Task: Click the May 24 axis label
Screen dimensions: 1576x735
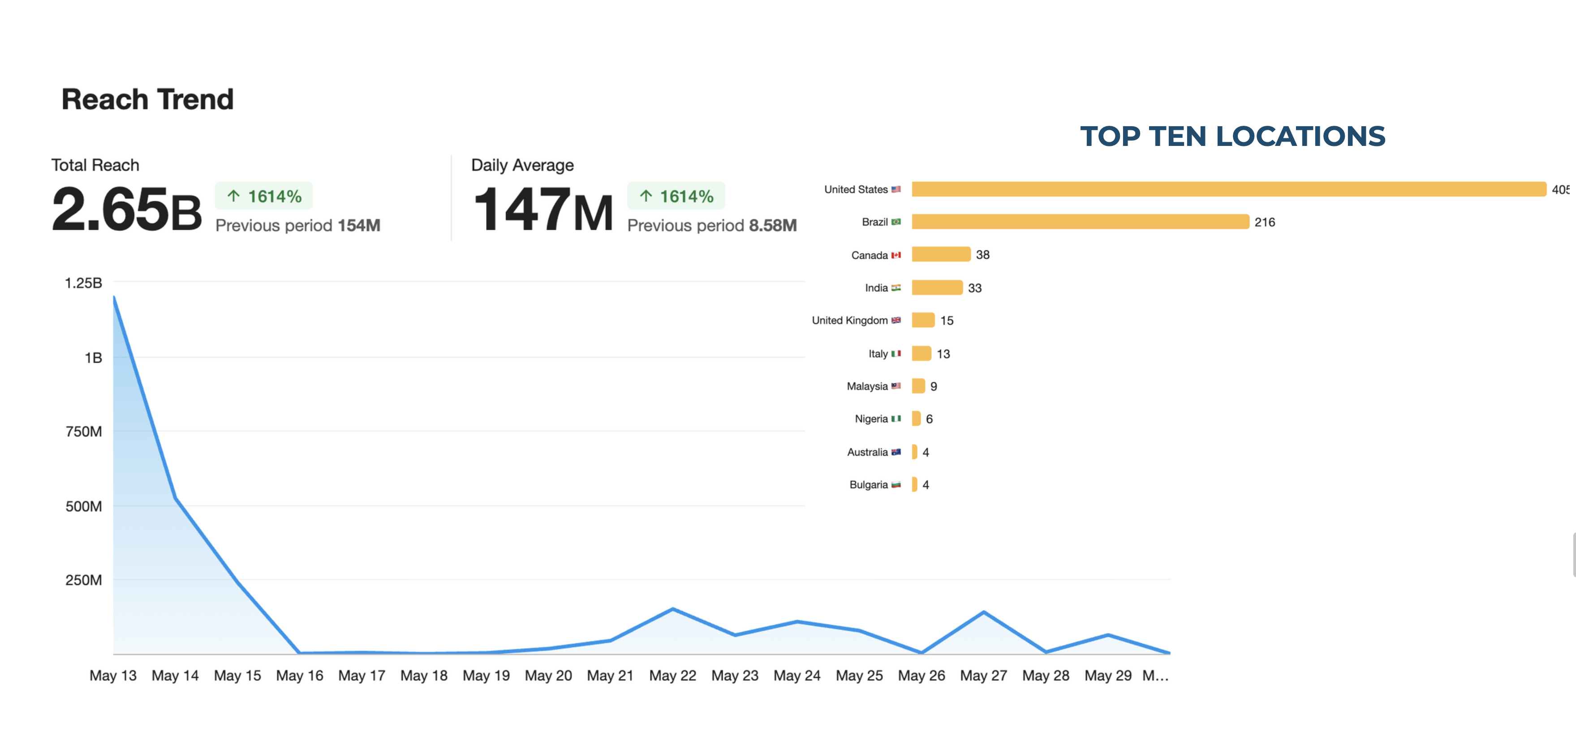Action: [x=797, y=675]
